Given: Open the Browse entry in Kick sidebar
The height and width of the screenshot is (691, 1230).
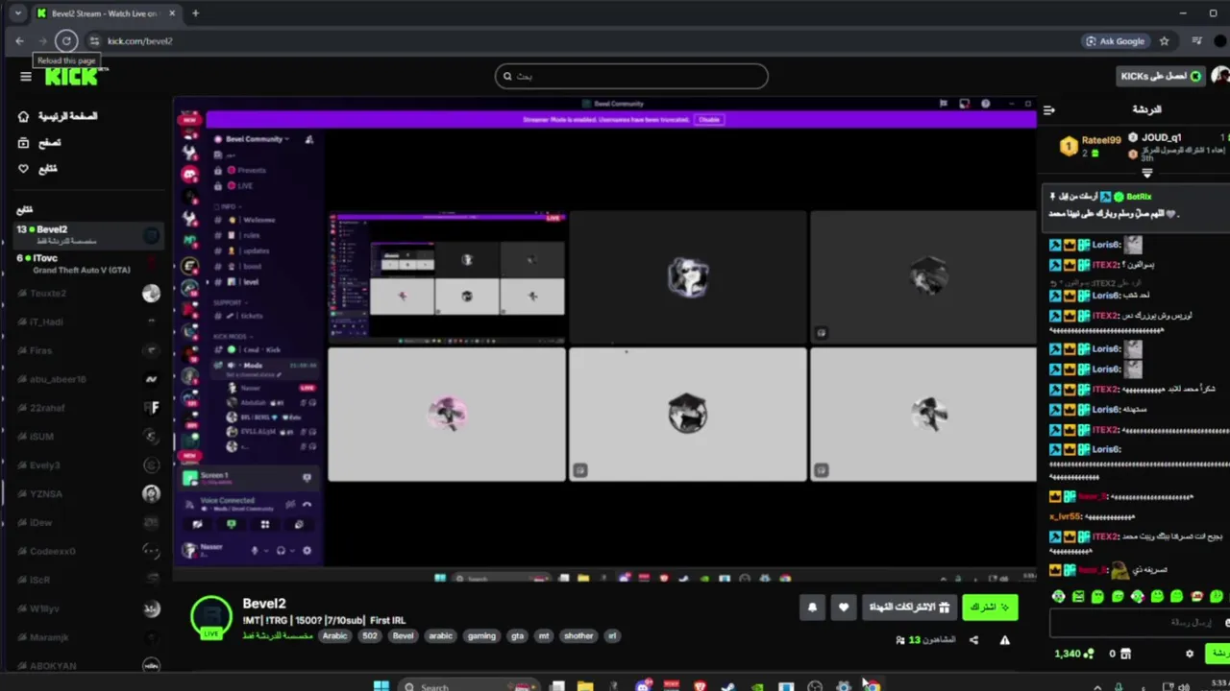Looking at the screenshot, I should click(39, 142).
